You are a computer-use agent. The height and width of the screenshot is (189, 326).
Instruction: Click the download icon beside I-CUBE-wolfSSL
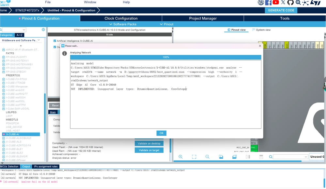pos(4,101)
